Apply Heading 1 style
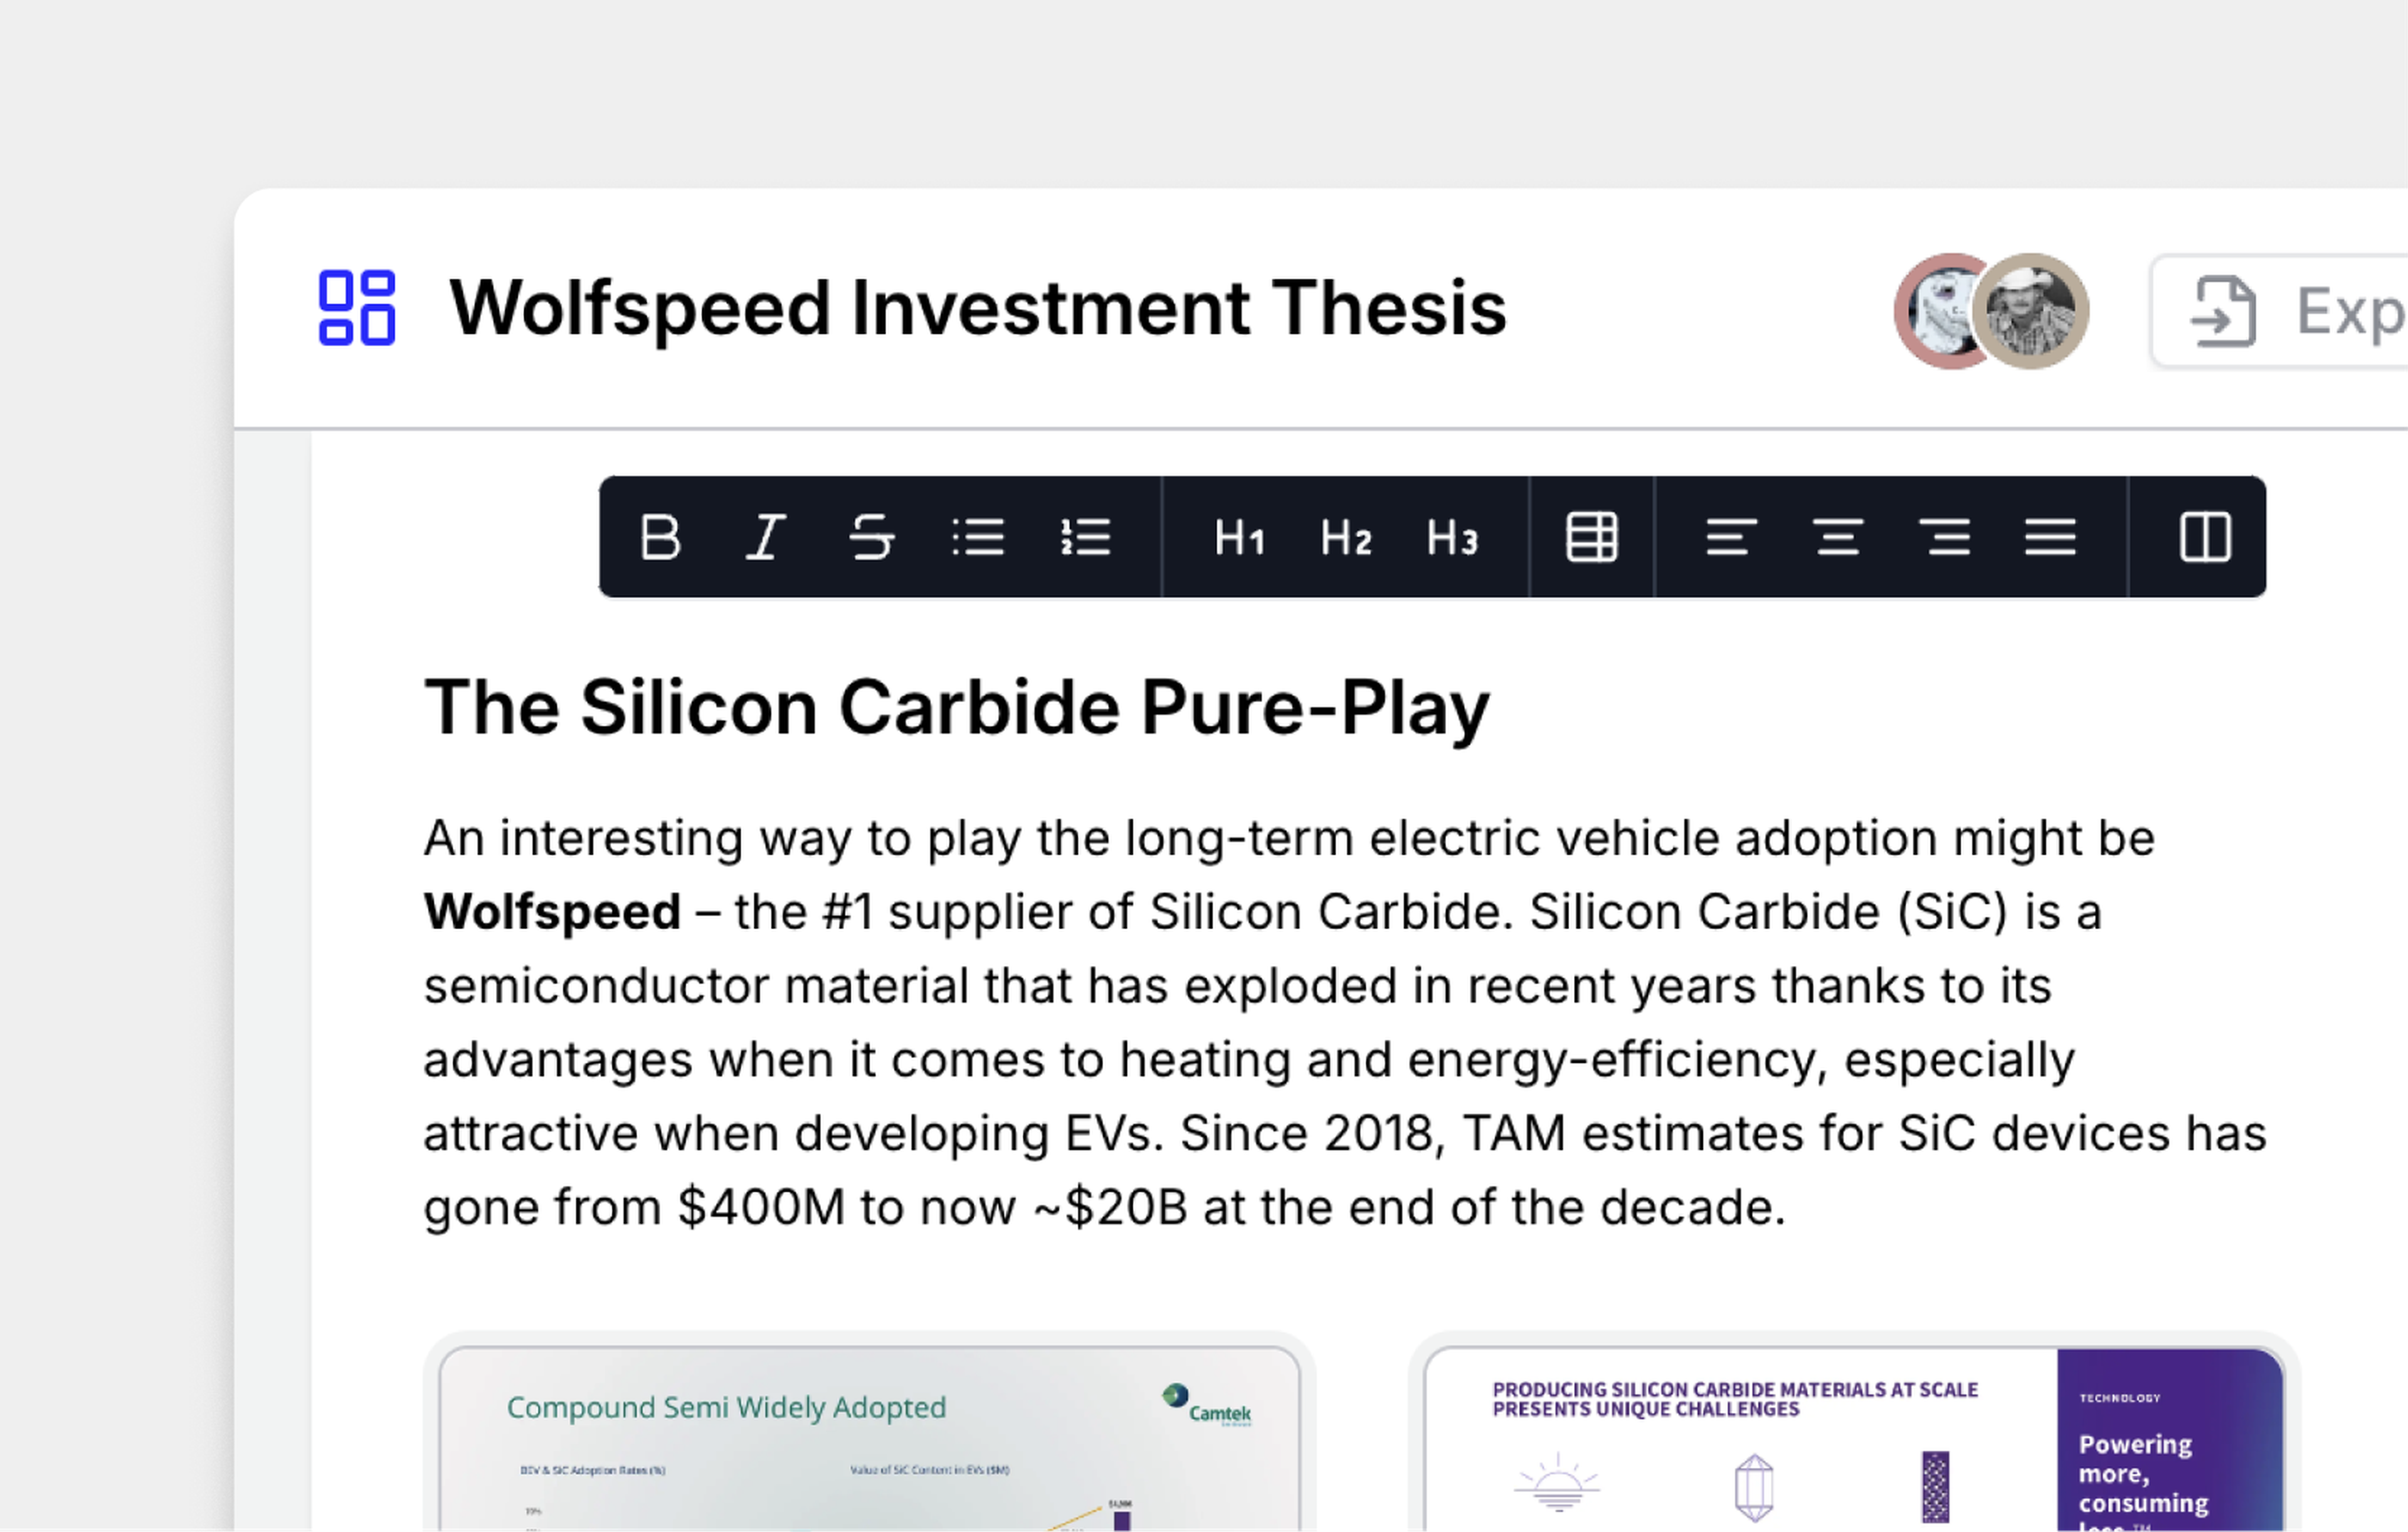 [x=1240, y=538]
